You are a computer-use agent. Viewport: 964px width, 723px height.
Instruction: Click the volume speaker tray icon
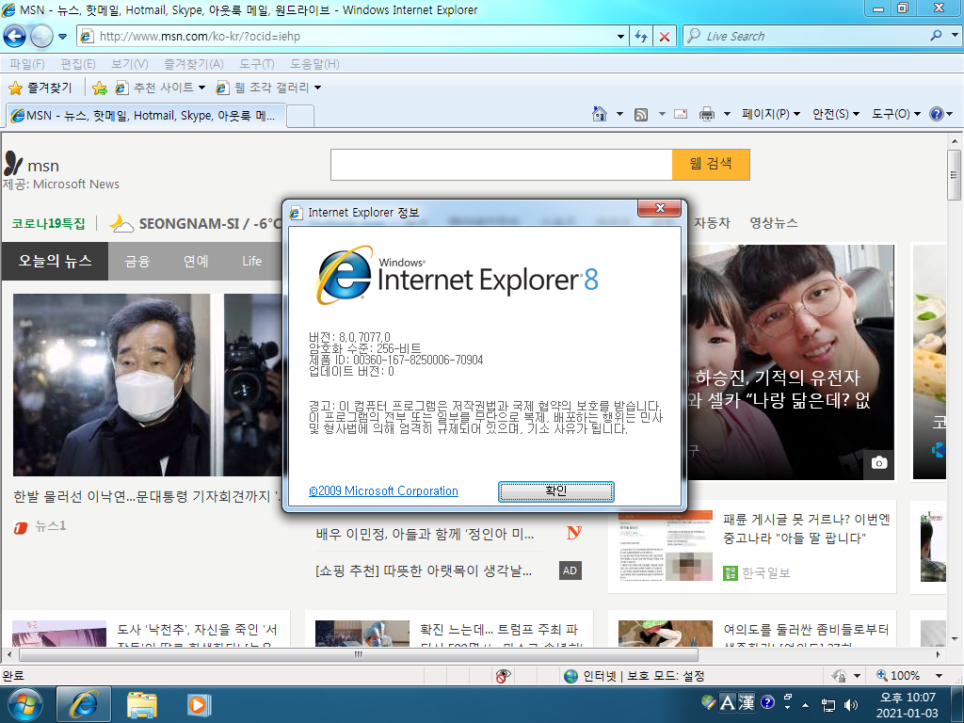(x=851, y=704)
